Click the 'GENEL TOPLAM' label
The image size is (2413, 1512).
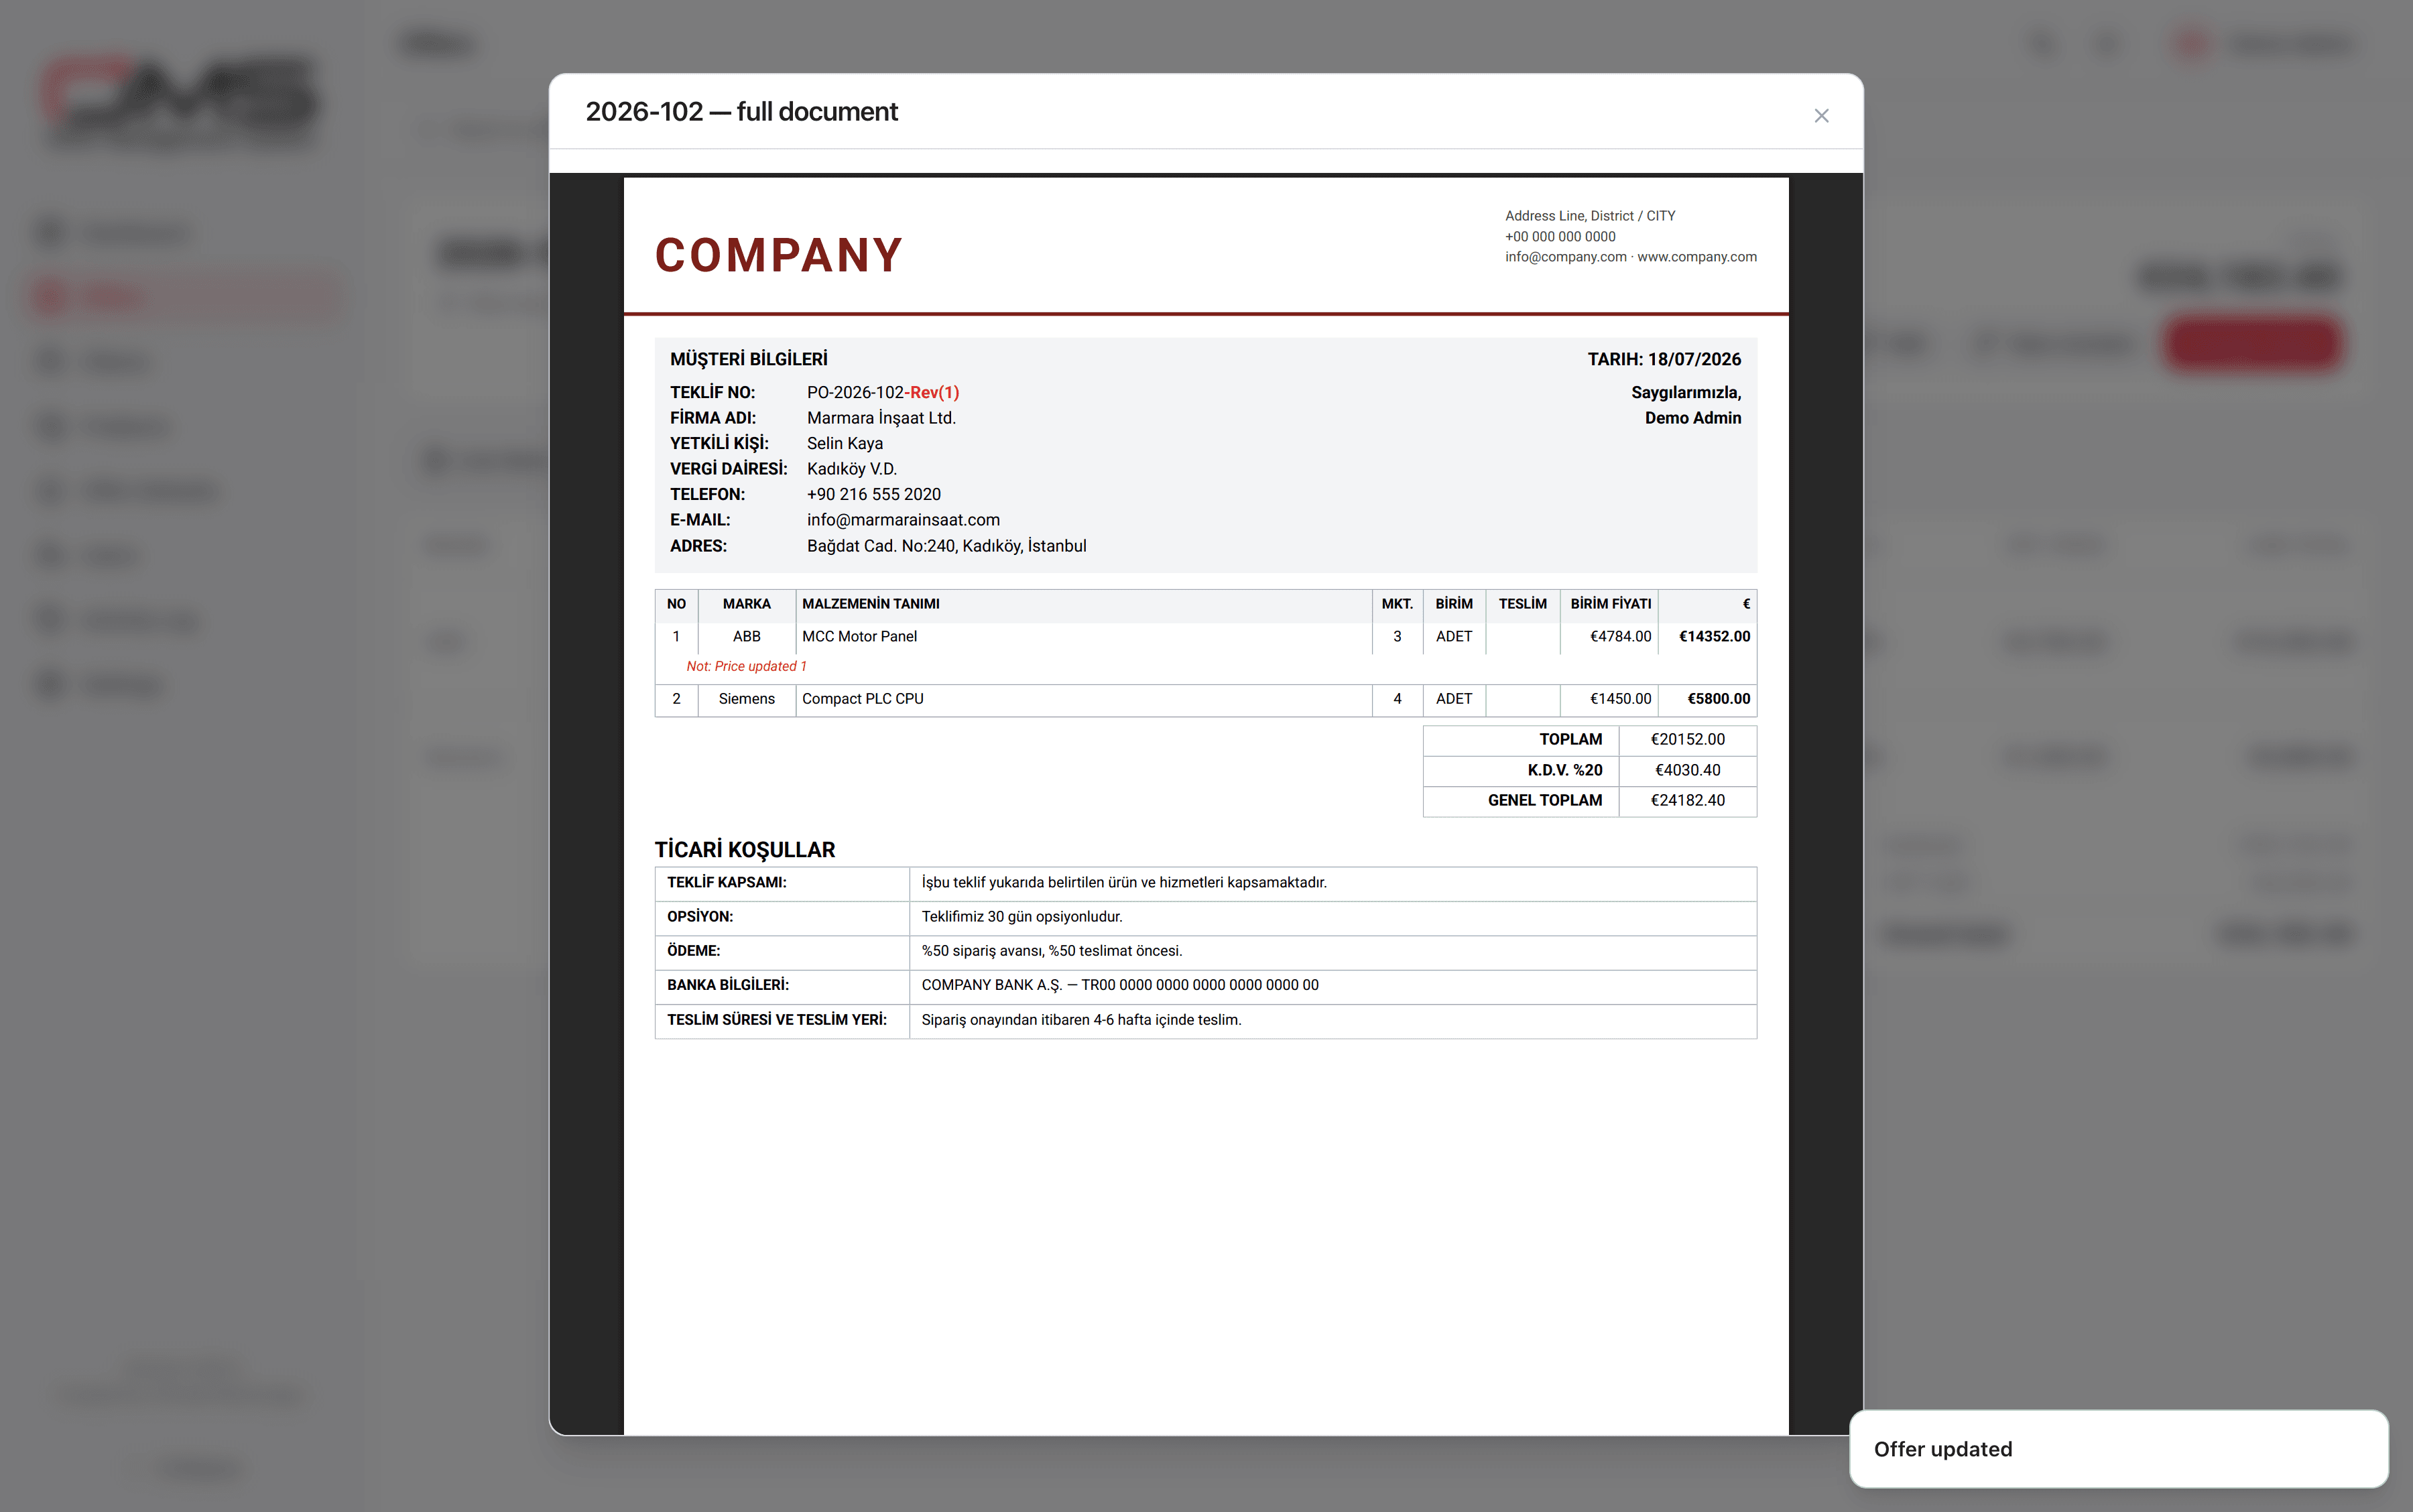[1544, 800]
